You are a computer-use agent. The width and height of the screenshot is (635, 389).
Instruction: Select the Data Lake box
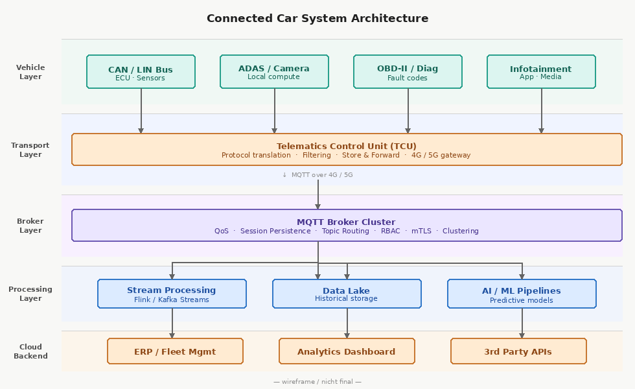347,294
